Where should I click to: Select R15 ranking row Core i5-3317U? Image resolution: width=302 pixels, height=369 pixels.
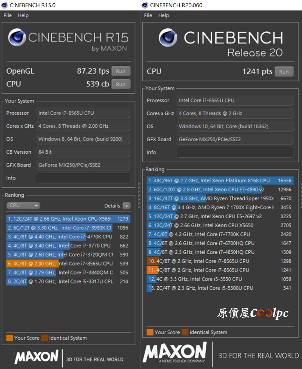click(x=68, y=281)
